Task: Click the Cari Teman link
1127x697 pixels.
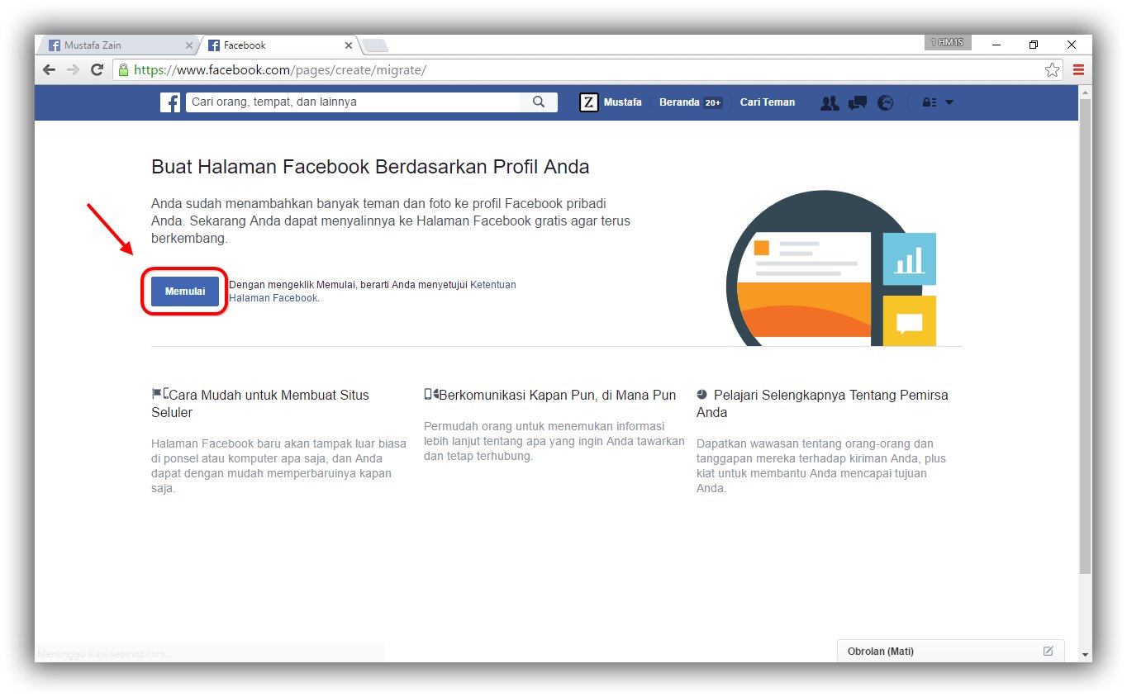Action: 768,102
